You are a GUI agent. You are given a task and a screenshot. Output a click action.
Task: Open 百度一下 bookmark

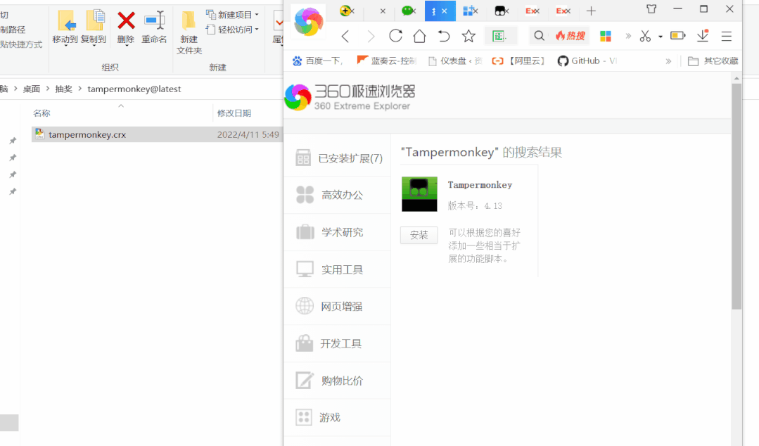pos(317,61)
